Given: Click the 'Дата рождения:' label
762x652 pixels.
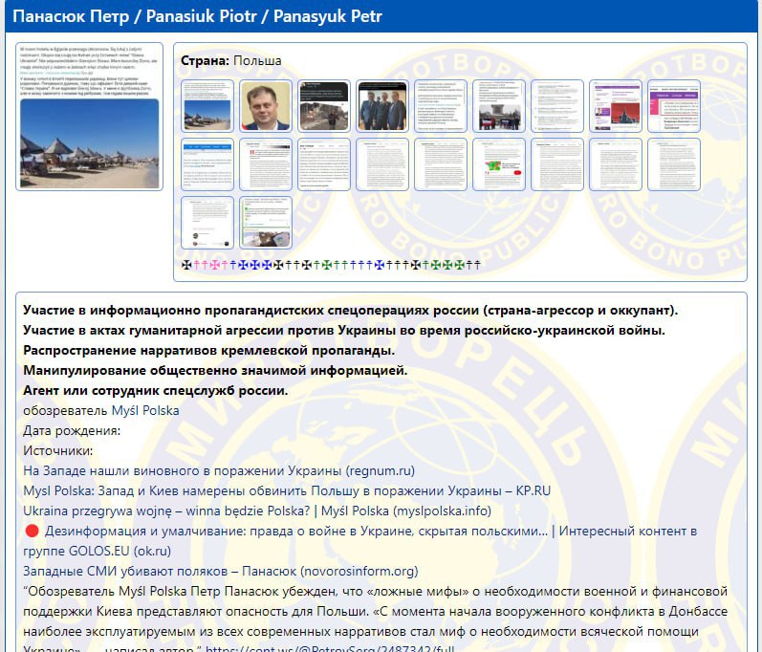Looking at the screenshot, I should 72,430.
